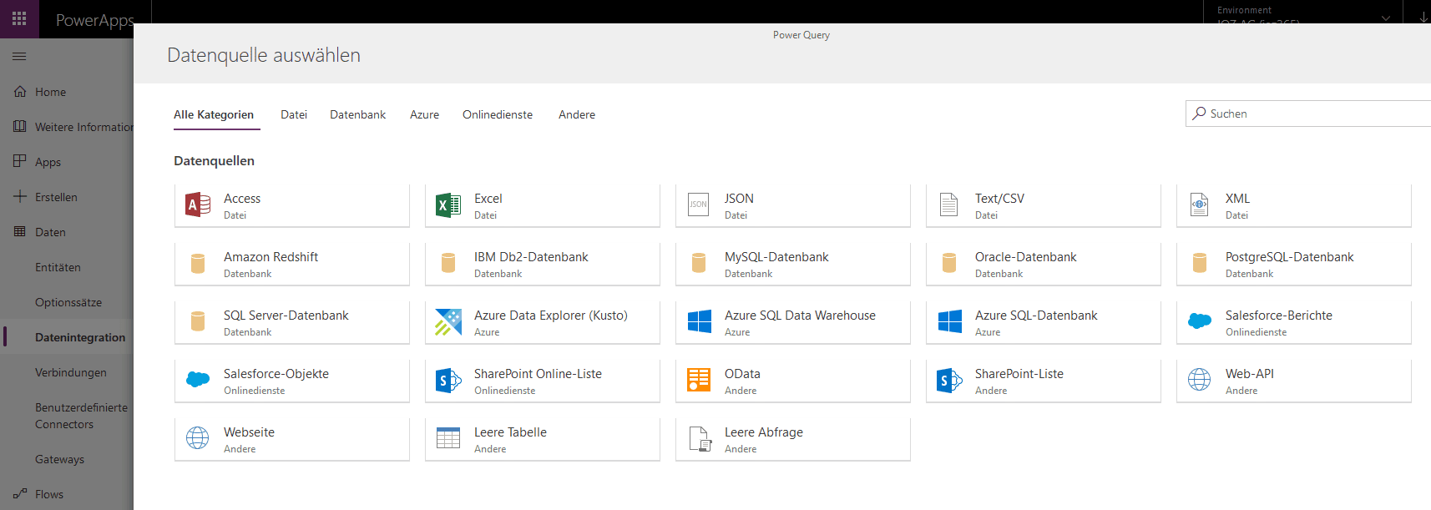Click the Excel file icon

[448, 205]
